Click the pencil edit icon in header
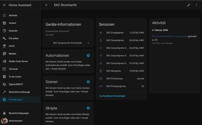This screenshot has width=202, height=125. (x=189, y=5)
